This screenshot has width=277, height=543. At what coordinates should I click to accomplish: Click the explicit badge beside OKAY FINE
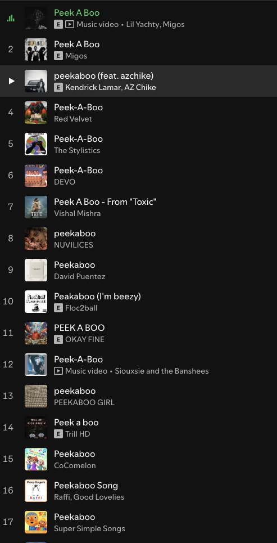pyautogui.click(x=58, y=339)
